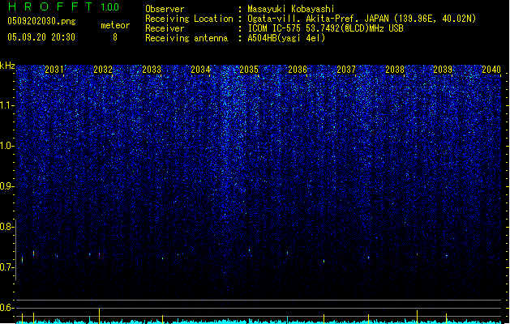Click the 2032 time marker
This screenshot has width=510, height=324.
click(x=103, y=70)
